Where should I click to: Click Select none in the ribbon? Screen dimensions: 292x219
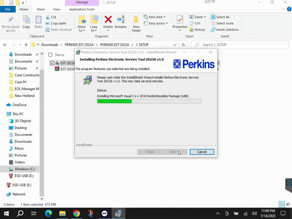(222, 23)
